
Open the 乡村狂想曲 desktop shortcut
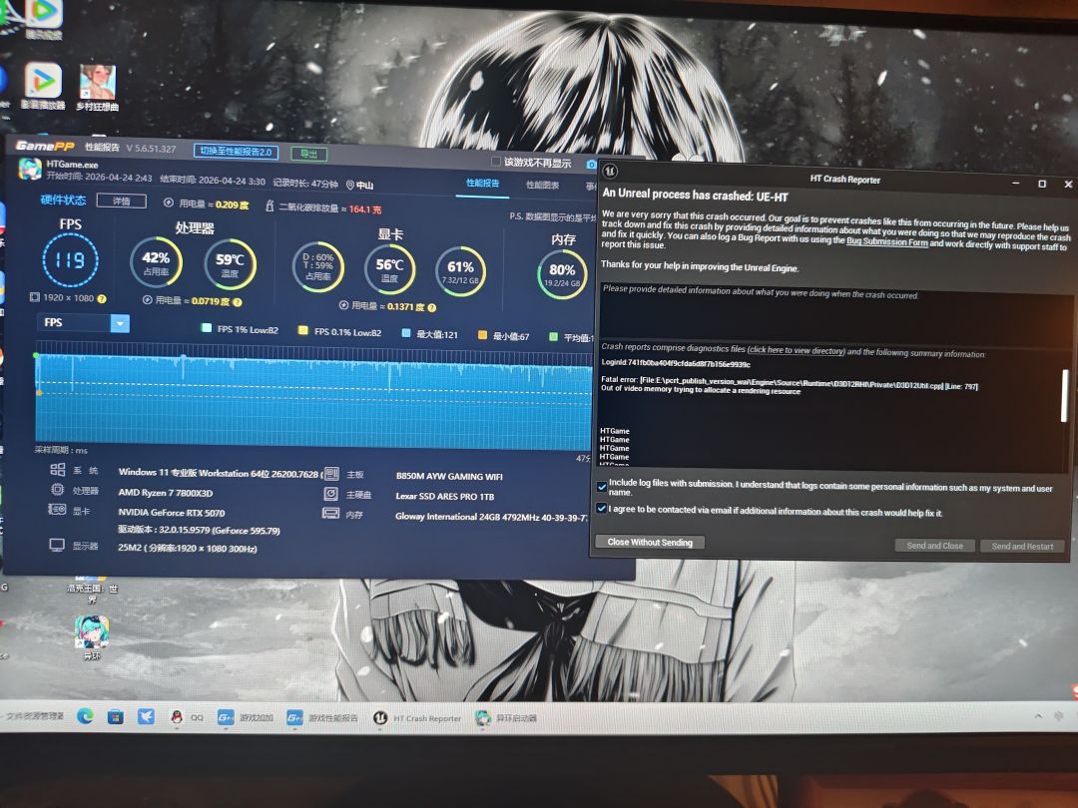point(97,87)
